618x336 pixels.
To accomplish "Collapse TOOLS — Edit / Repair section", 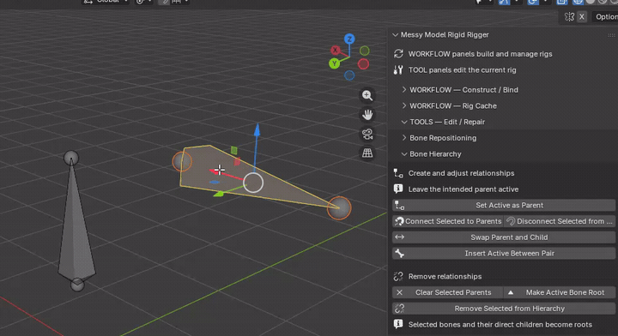I will click(404, 122).
